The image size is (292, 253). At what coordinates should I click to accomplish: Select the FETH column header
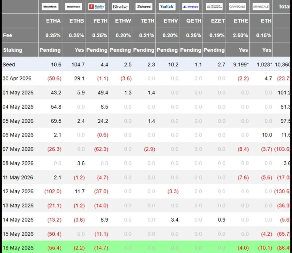(x=100, y=21)
